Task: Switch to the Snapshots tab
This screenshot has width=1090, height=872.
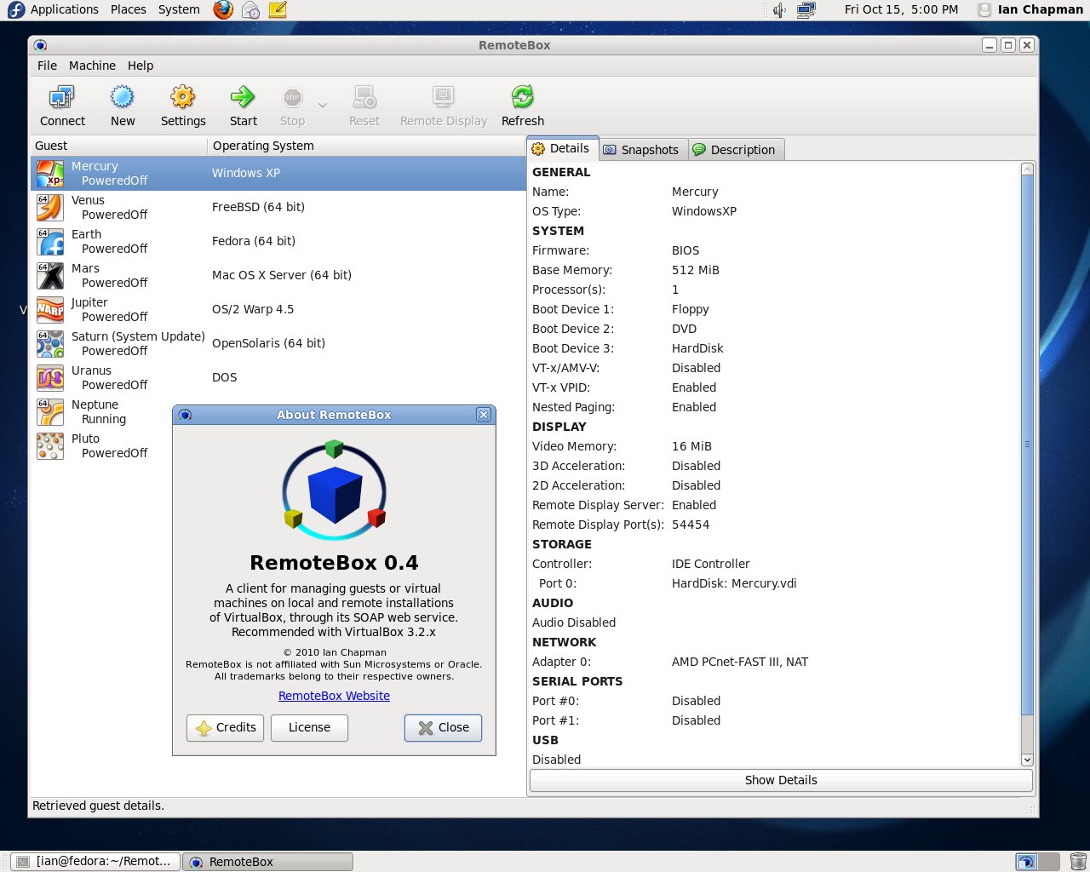Action: (x=642, y=150)
